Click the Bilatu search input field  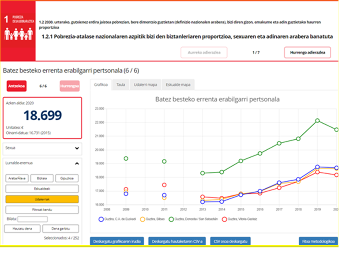tap(33, 219)
